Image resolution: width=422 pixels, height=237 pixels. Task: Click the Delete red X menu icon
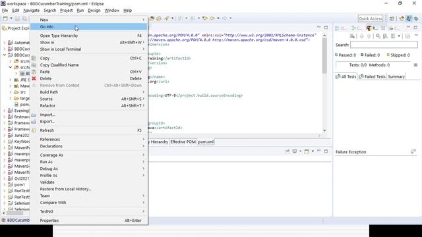34,78
